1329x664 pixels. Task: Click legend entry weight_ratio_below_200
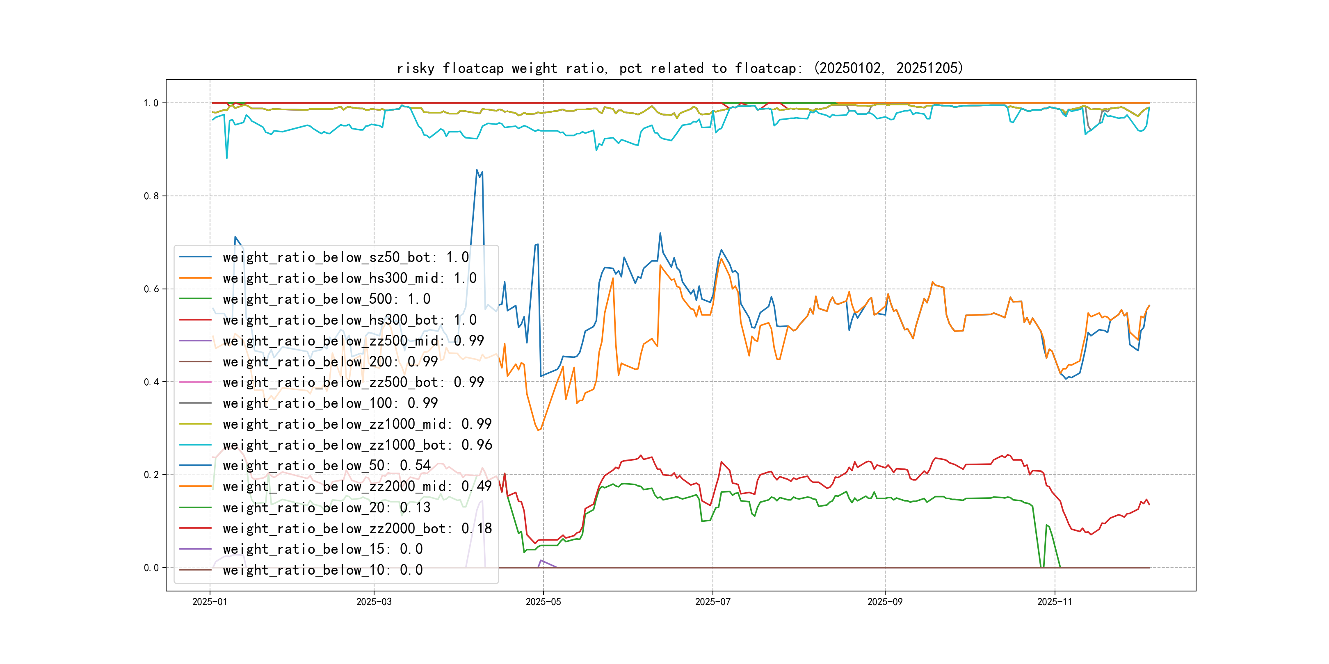(x=330, y=362)
